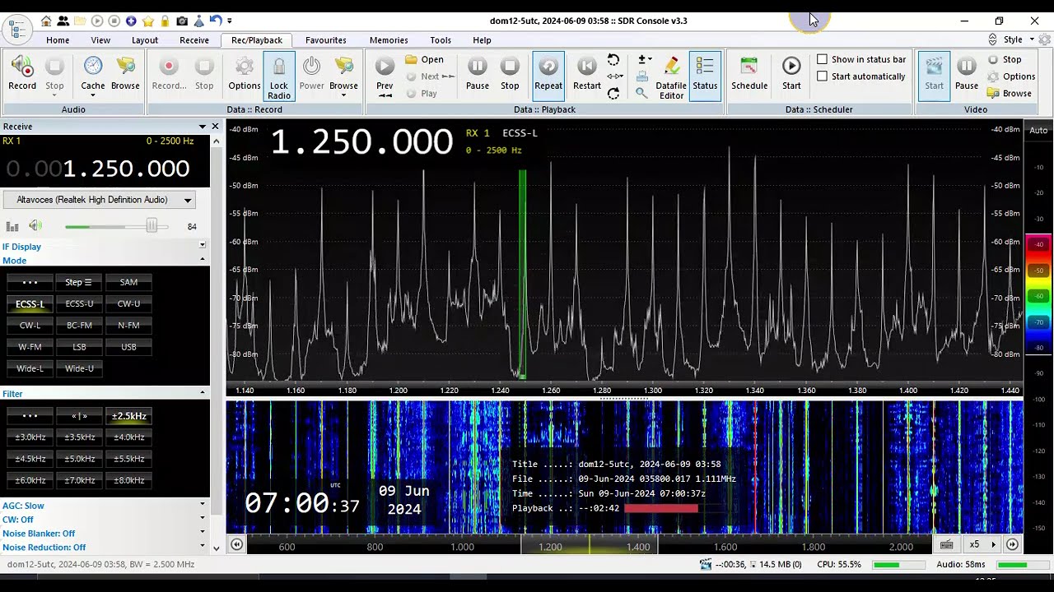Browse audio recordings in Audio group

[x=125, y=75]
